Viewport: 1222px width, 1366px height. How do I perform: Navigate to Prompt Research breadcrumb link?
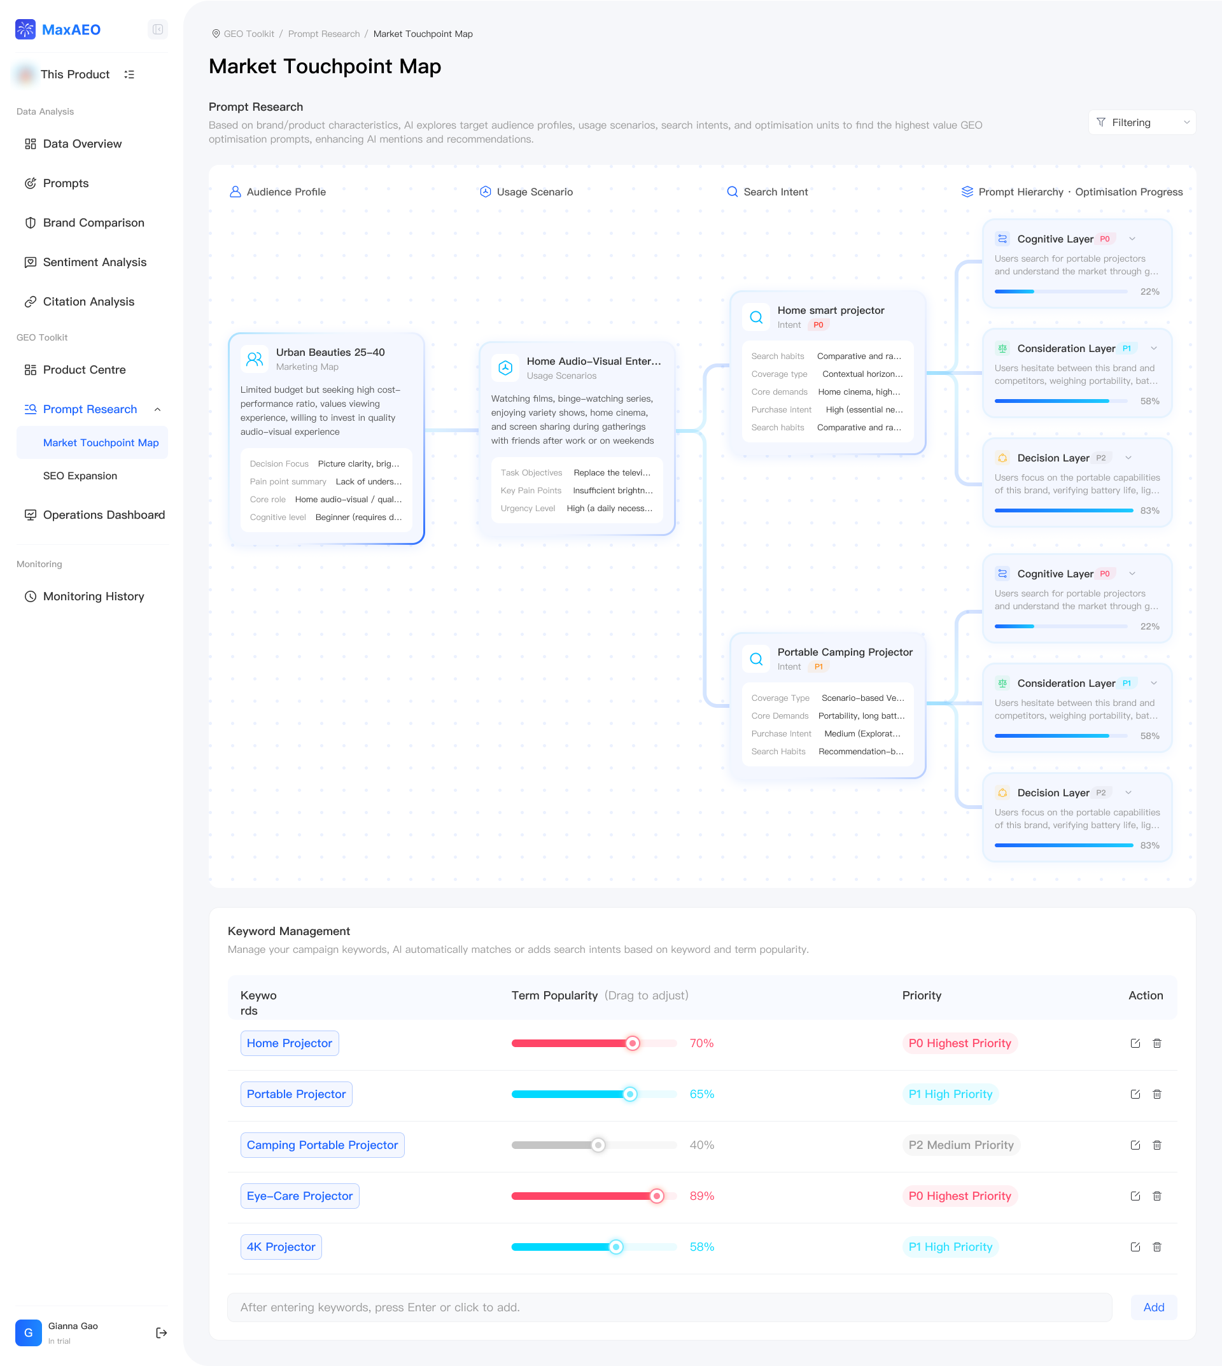click(x=323, y=34)
